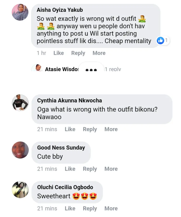Open the Oluchi Cecilia Ogbodo name link
Viewport: 181px width, 217px height.
(65, 187)
